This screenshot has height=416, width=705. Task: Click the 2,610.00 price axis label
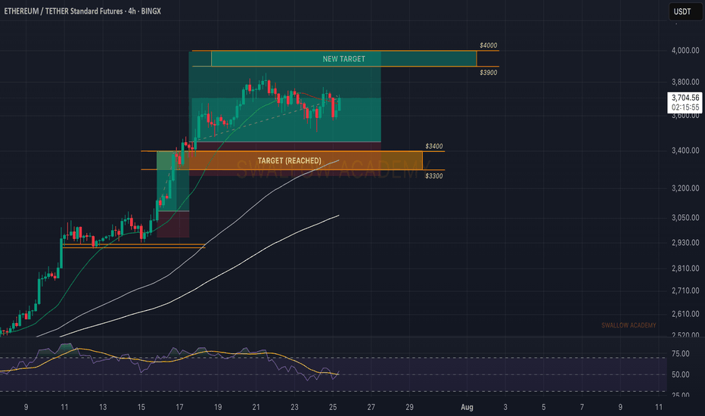(x=685, y=314)
